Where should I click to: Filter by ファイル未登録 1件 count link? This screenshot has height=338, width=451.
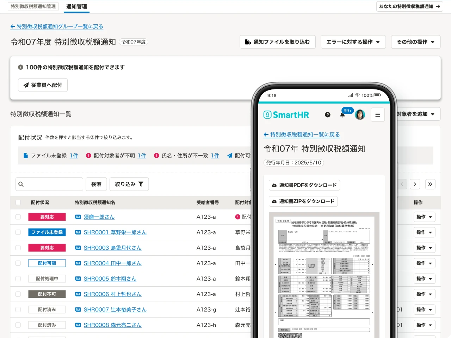tap(74, 156)
